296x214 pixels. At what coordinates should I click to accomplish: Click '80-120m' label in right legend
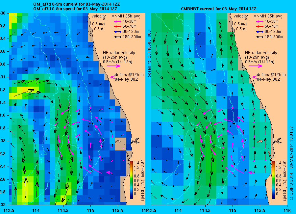pos(273,32)
